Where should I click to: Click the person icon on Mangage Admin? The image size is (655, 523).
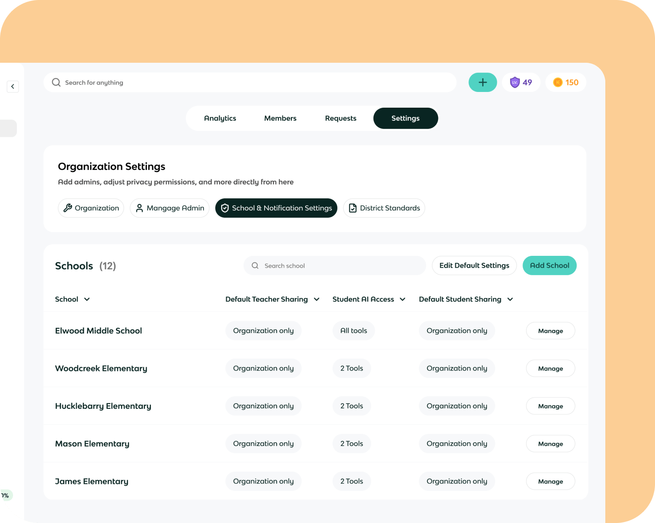139,208
